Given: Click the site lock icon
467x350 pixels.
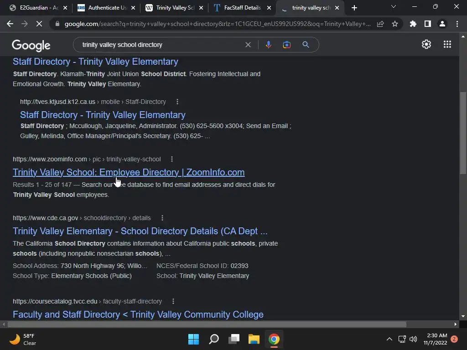Looking at the screenshot, I should [57, 24].
